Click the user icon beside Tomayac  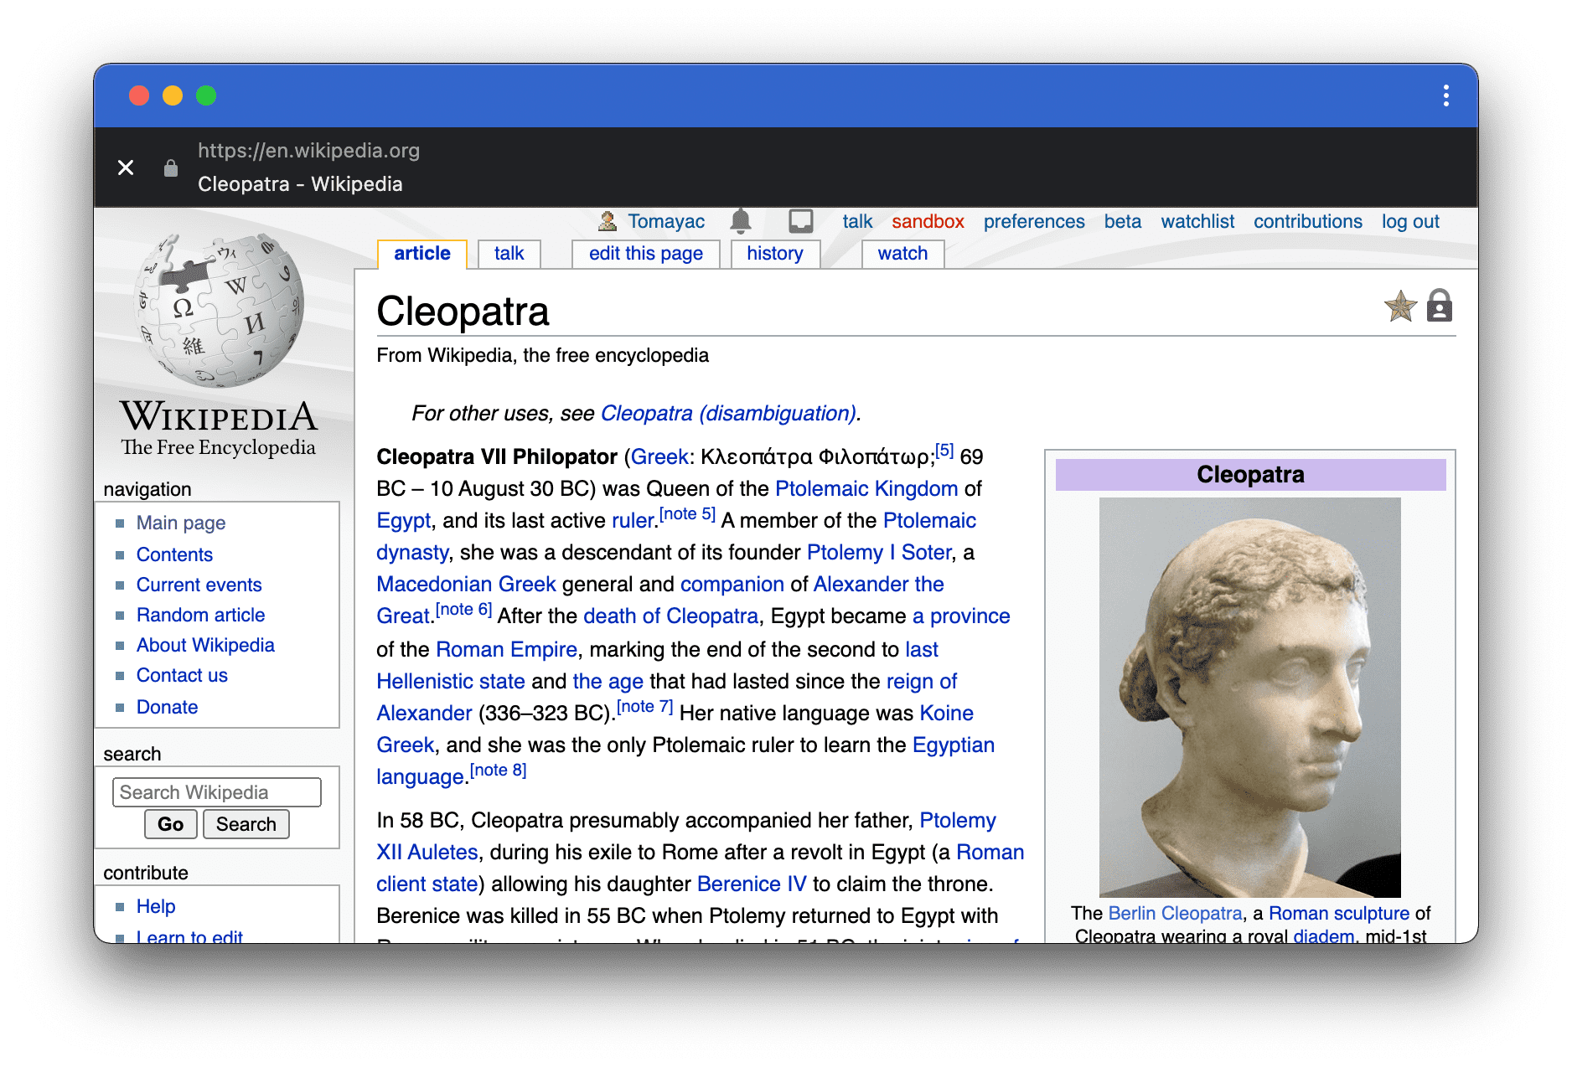click(607, 221)
